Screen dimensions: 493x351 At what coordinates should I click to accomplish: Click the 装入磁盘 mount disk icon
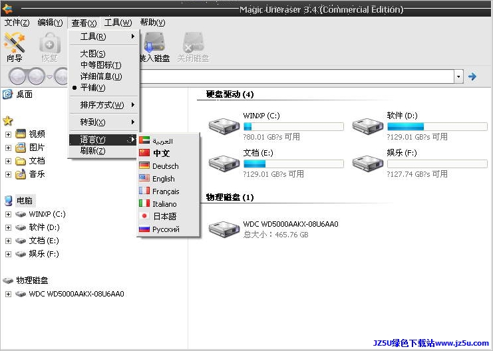[154, 43]
